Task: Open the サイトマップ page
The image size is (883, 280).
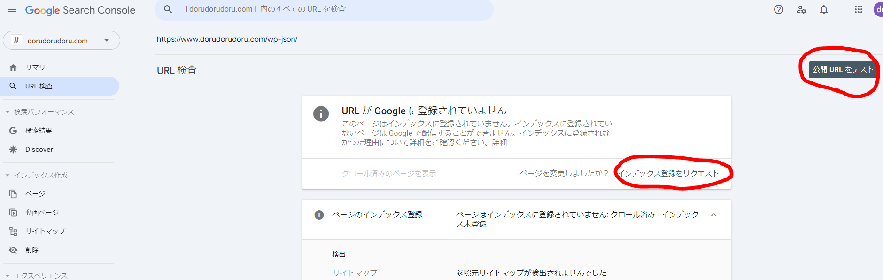Action: click(45, 231)
